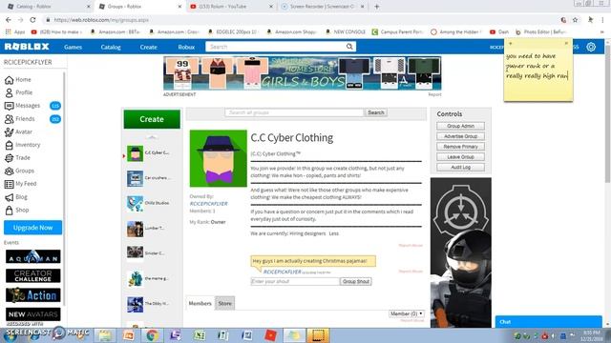Focus the Roblox search field
The height and width of the screenshot is (343, 611).
(276, 47)
